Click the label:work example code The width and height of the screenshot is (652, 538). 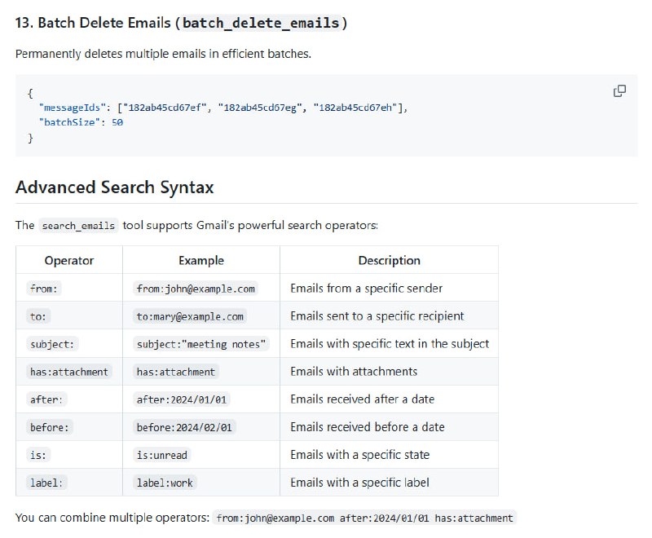point(165,483)
